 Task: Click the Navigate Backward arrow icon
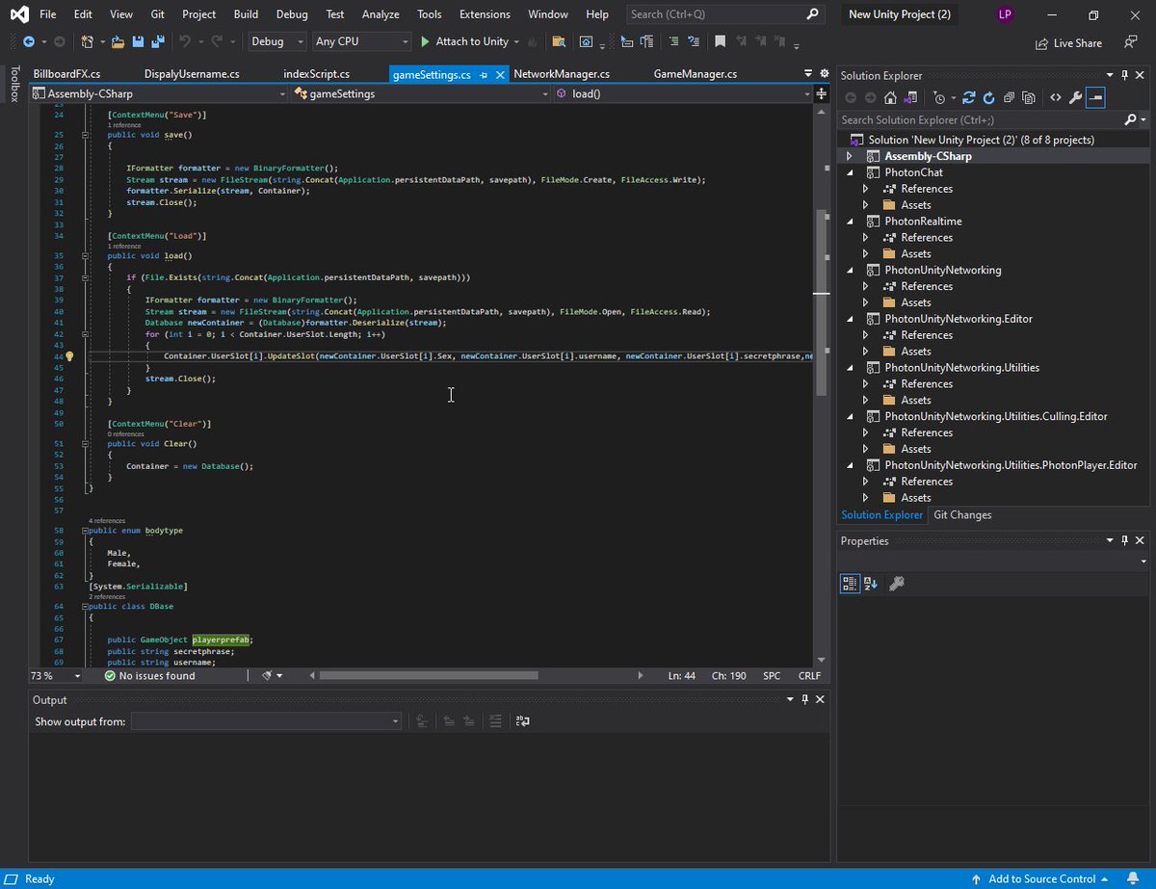point(29,42)
